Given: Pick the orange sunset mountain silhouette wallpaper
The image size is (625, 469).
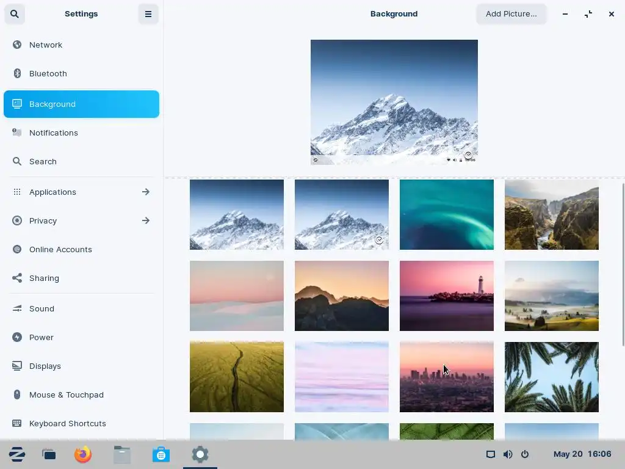Looking at the screenshot, I should [342, 296].
